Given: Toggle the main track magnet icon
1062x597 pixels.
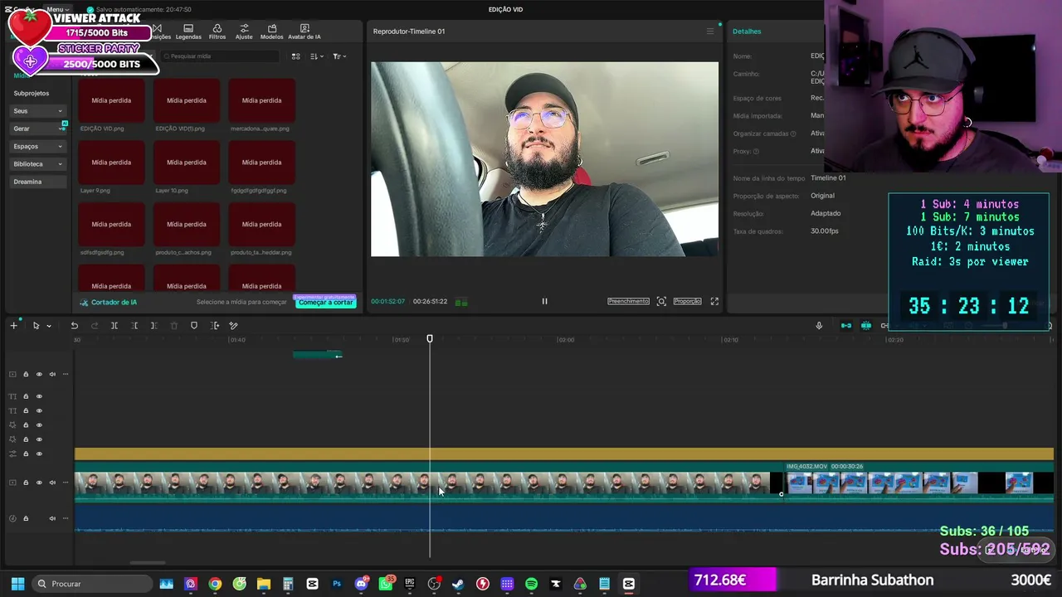Looking at the screenshot, I should coord(846,326).
